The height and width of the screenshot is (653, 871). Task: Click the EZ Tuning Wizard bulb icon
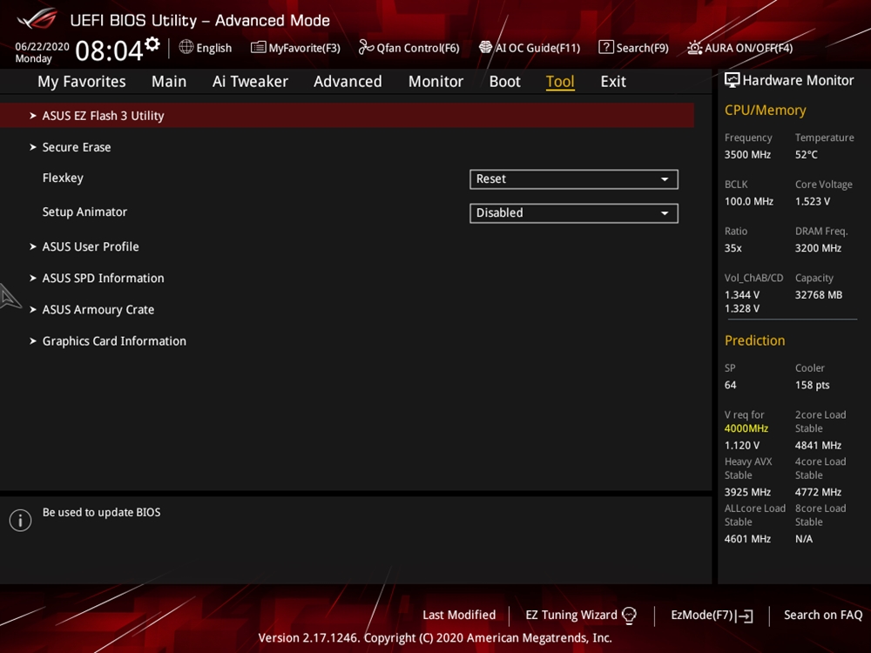tap(629, 616)
